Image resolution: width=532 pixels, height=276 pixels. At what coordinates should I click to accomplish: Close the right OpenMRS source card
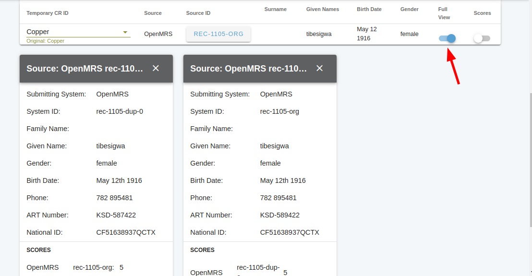pyautogui.click(x=319, y=68)
